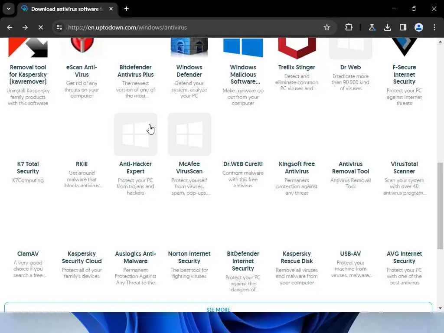Open Windows Malicious Software title link
The height and width of the screenshot is (333, 444).
coord(243,75)
